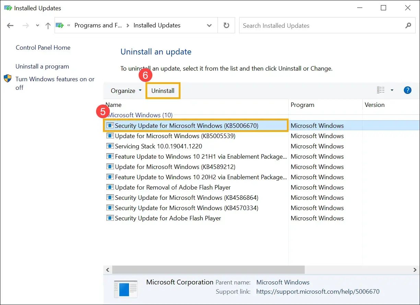Screen dimensions: 420x305
Task: Open Control Panel Home link
Action: (x=43, y=48)
